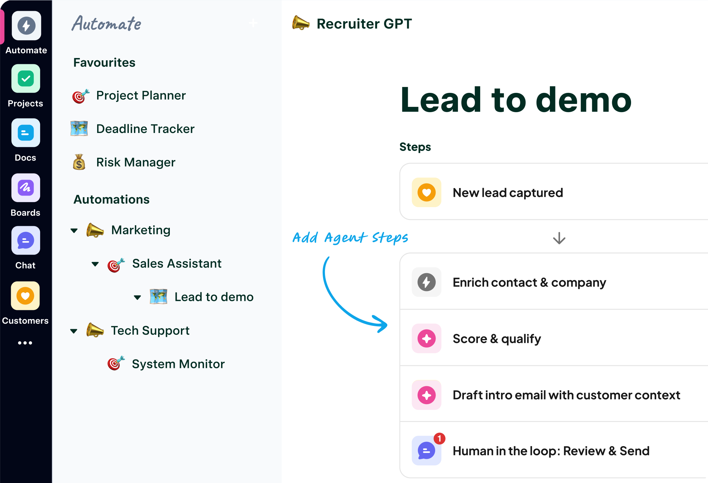Open the Chat app icon
708x483 pixels.
[x=26, y=241]
